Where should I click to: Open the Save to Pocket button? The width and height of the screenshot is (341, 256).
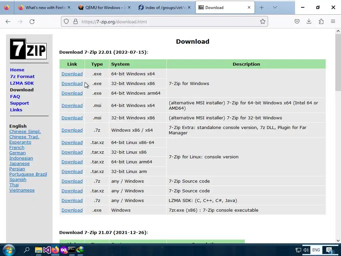(297, 22)
